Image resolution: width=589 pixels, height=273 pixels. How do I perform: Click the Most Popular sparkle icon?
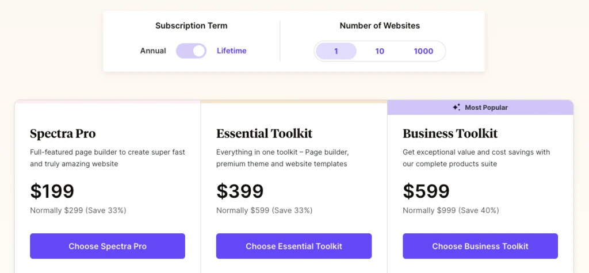(x=456, y=107)
